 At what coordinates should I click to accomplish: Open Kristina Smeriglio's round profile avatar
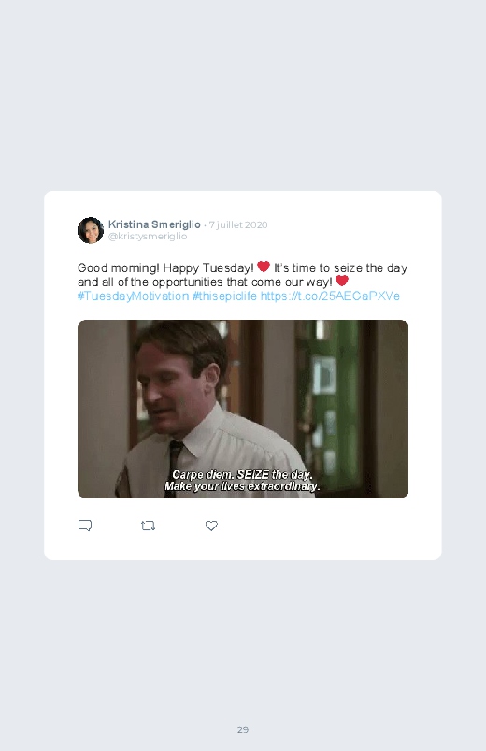click(x=91, y=230)
